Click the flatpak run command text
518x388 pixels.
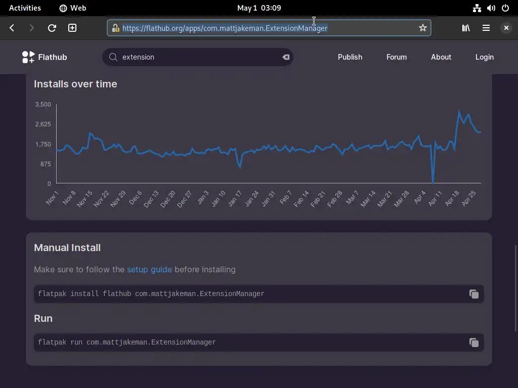point(127,342)
